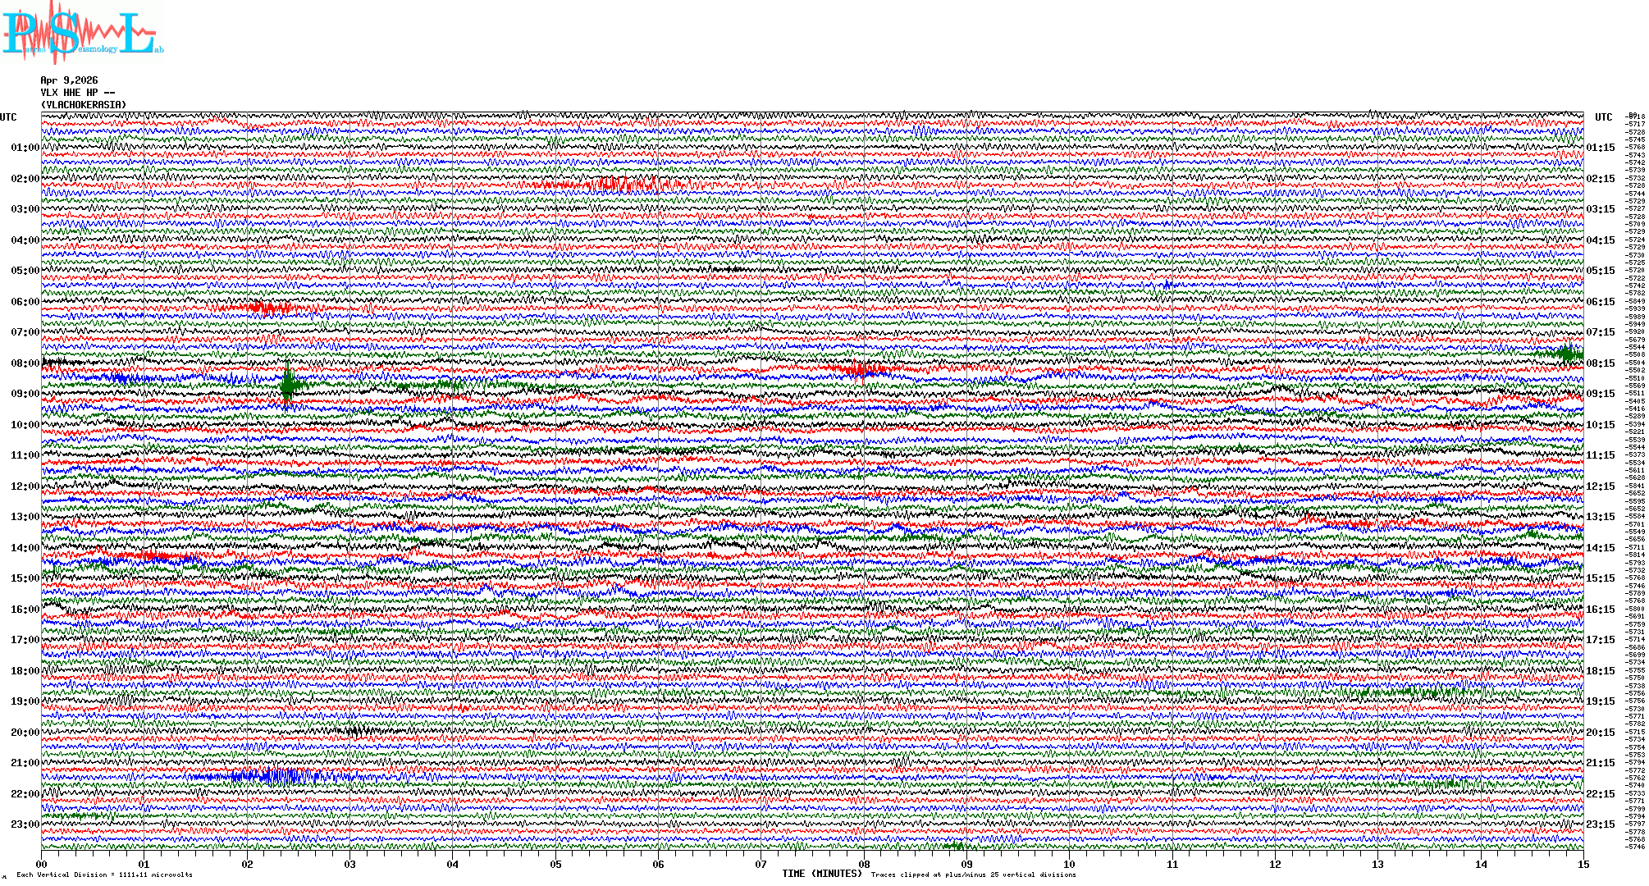Click the 08:15 label on right side

click(1600, 363)
